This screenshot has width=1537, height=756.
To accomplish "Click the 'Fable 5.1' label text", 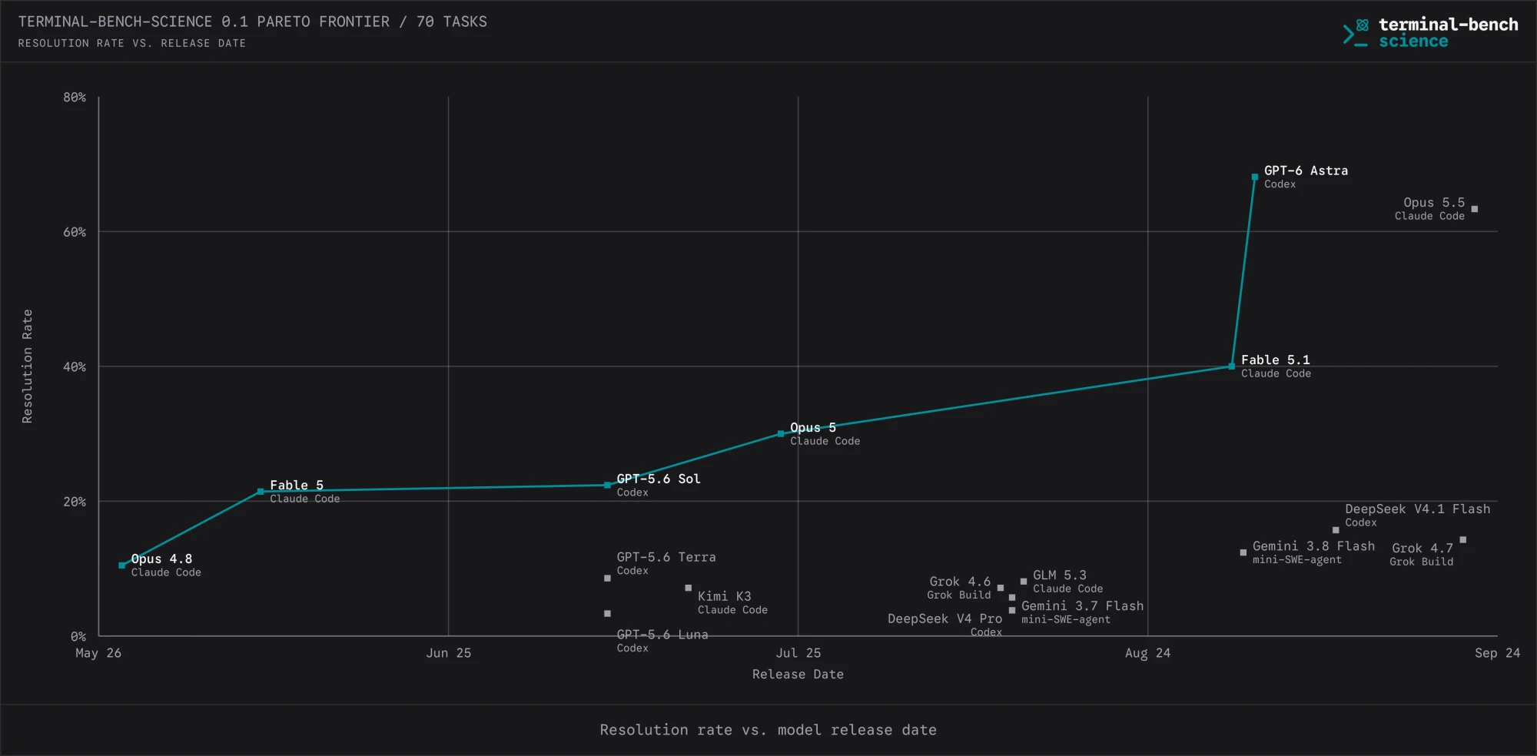I will coord(1276,360).
